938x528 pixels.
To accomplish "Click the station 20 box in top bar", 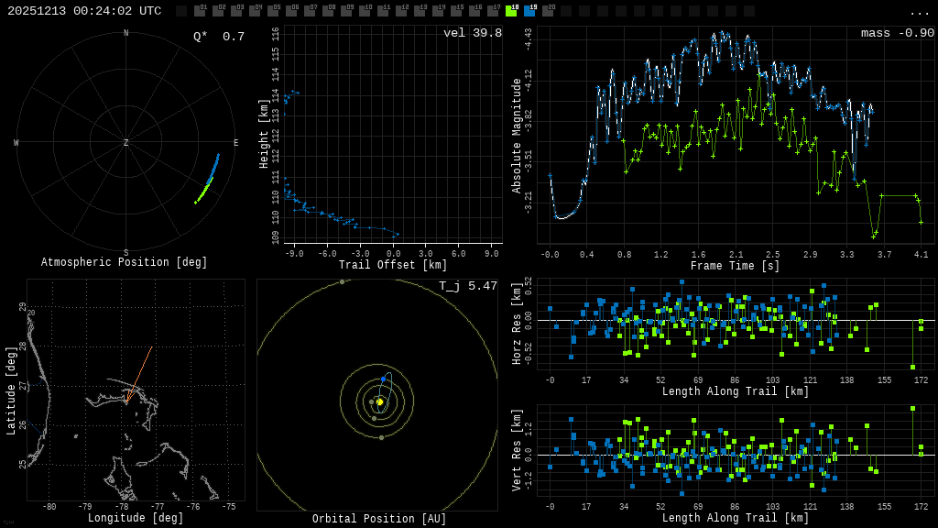I will [x=548, y=11].
